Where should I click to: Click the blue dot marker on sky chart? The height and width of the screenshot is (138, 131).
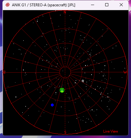(x=52, y=105)
